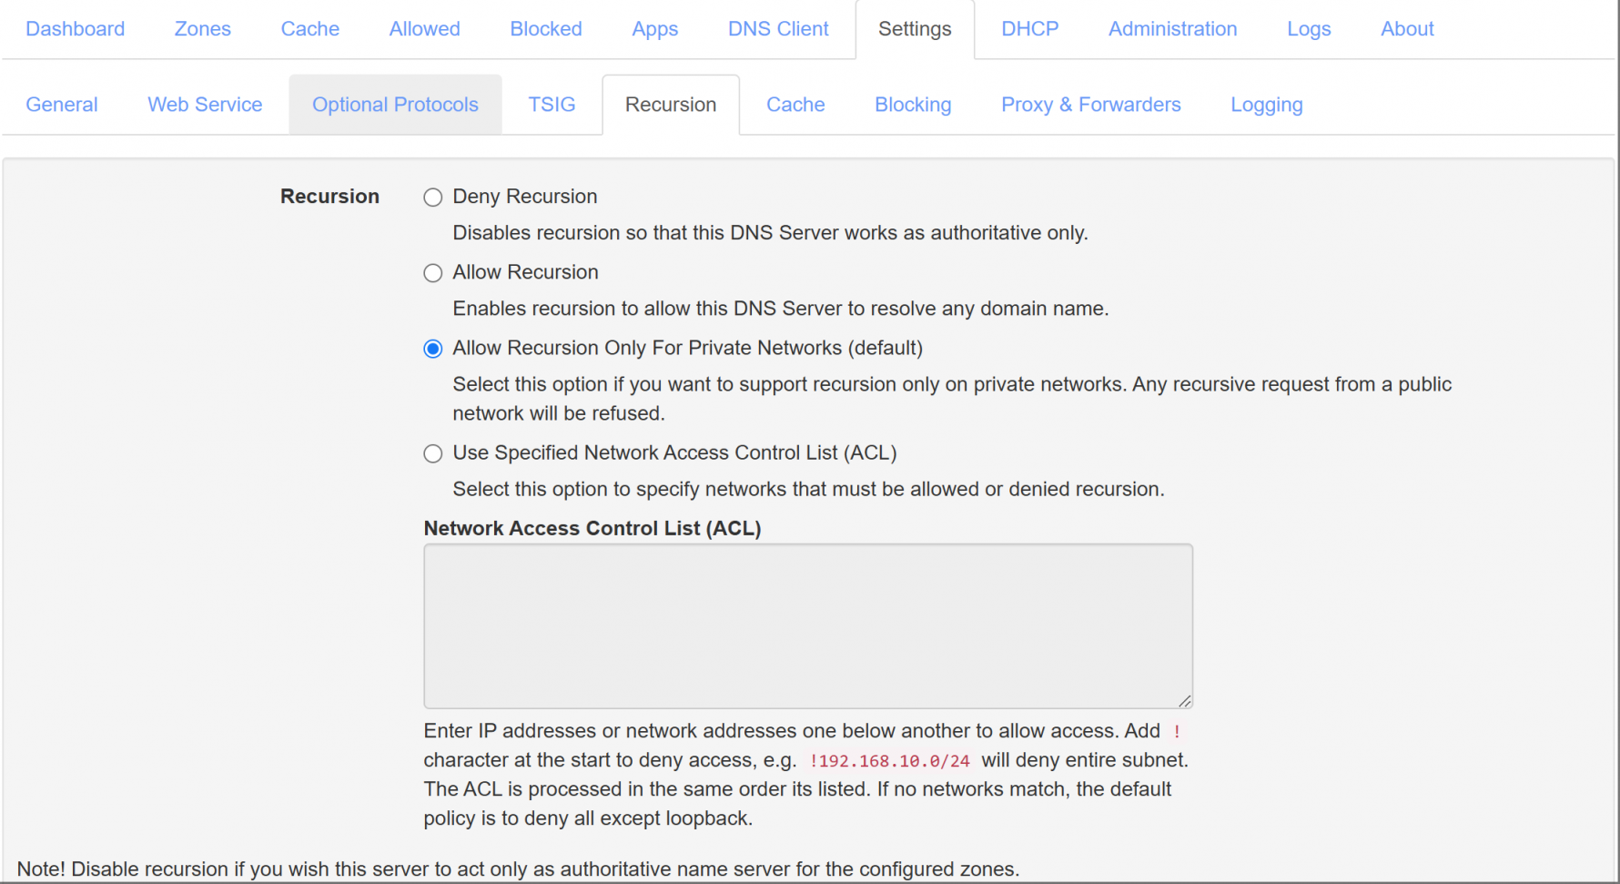Switch to the General settings tab
1620x884 pixels.
click(x=62, y=104)
